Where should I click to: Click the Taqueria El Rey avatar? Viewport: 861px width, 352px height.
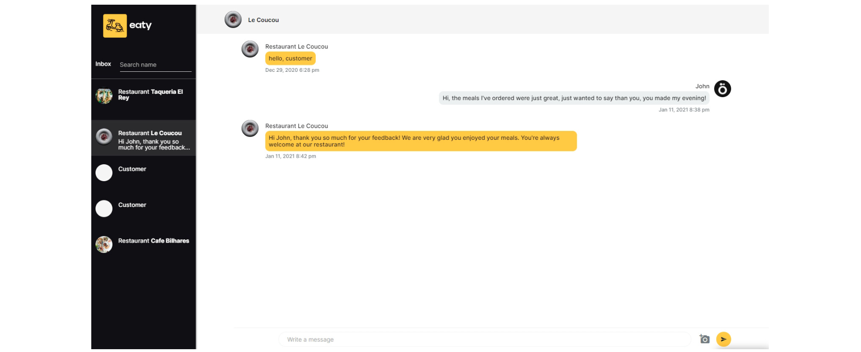tap(104, 96)
